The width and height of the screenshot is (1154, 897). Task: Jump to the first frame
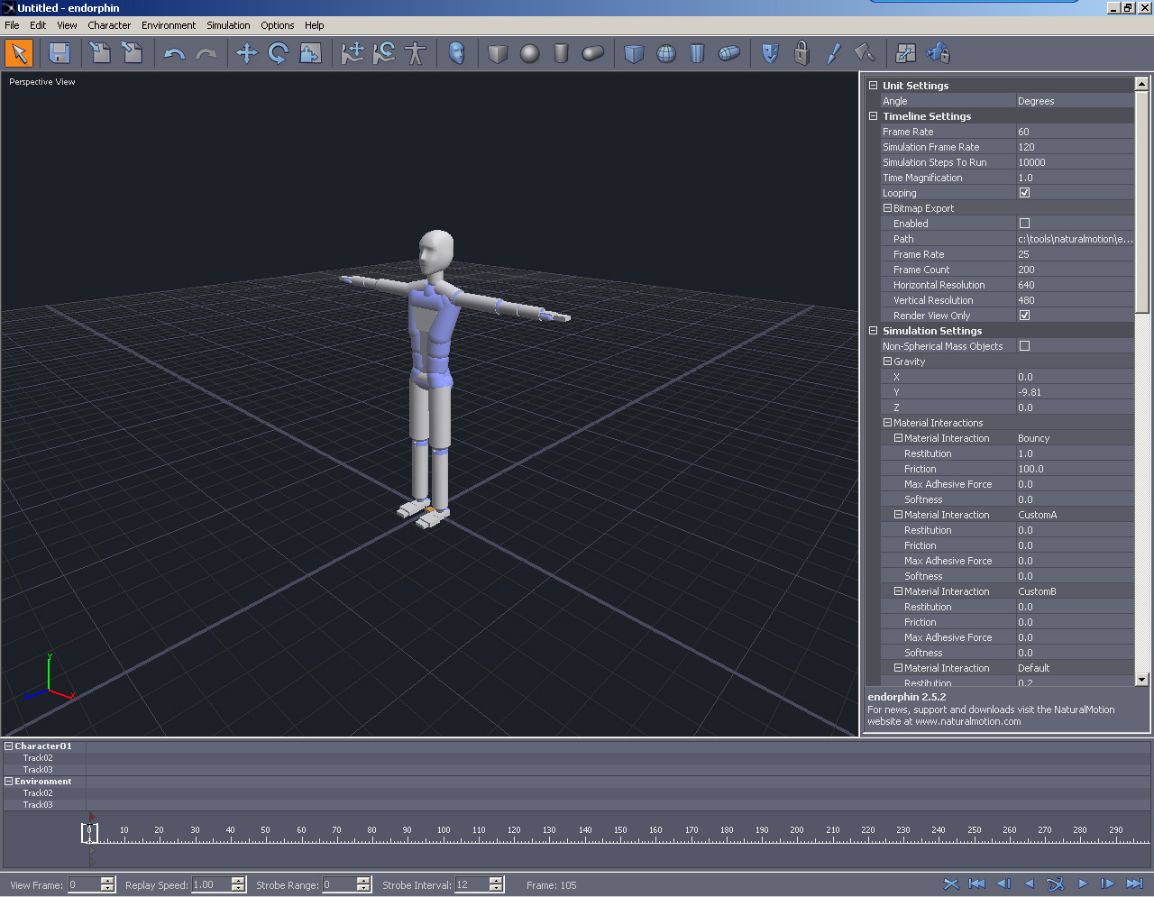(x=976, y=884)
